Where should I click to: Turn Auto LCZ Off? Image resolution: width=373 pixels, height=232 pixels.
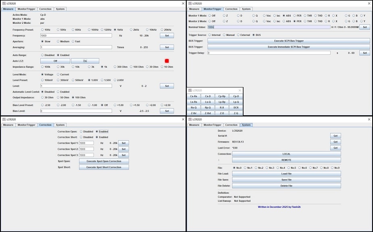(55, 61)
